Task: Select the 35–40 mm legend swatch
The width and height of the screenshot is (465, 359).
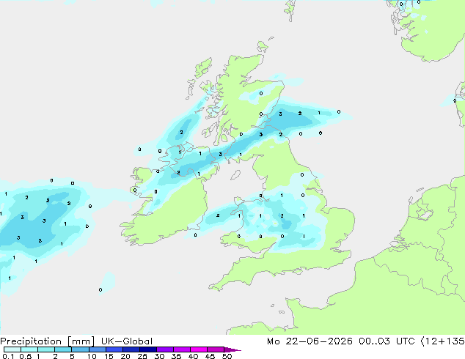Action: tap(182, 349)
